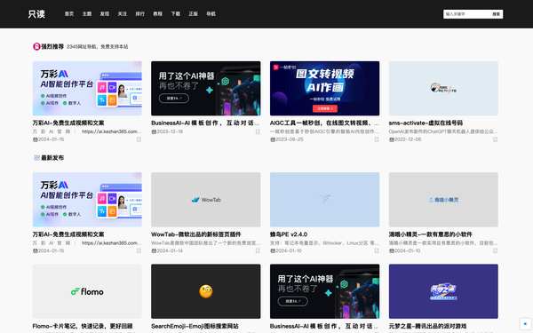Screen dimensions: 533x333
Task: Open 万彩AI thumbnail in 强烈推荐 section
Action: pyautogui.click(x=87, y=88)
